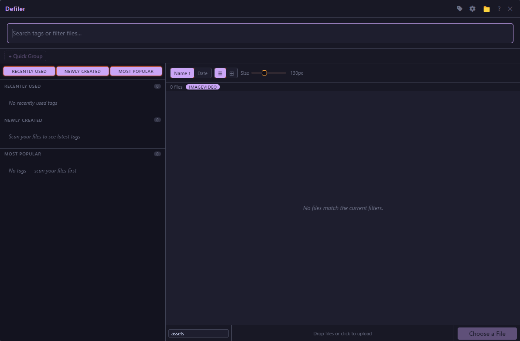Collapse the Recently Used section header
This screenshot has height=341, width=520.
pyautogui.click(x=23, y=86)
